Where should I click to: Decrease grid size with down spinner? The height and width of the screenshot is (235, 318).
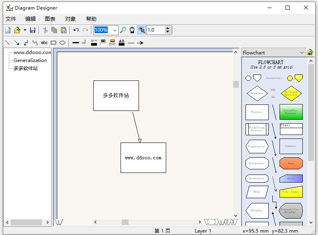[167, 32]
